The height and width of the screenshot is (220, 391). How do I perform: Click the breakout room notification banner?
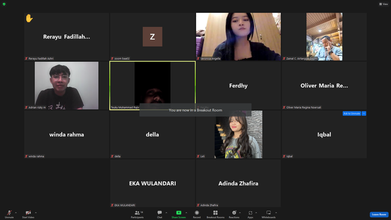[195, 110]
